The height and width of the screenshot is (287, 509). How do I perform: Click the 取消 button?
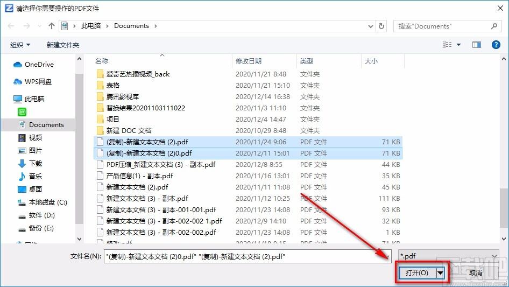pos(476,272)
